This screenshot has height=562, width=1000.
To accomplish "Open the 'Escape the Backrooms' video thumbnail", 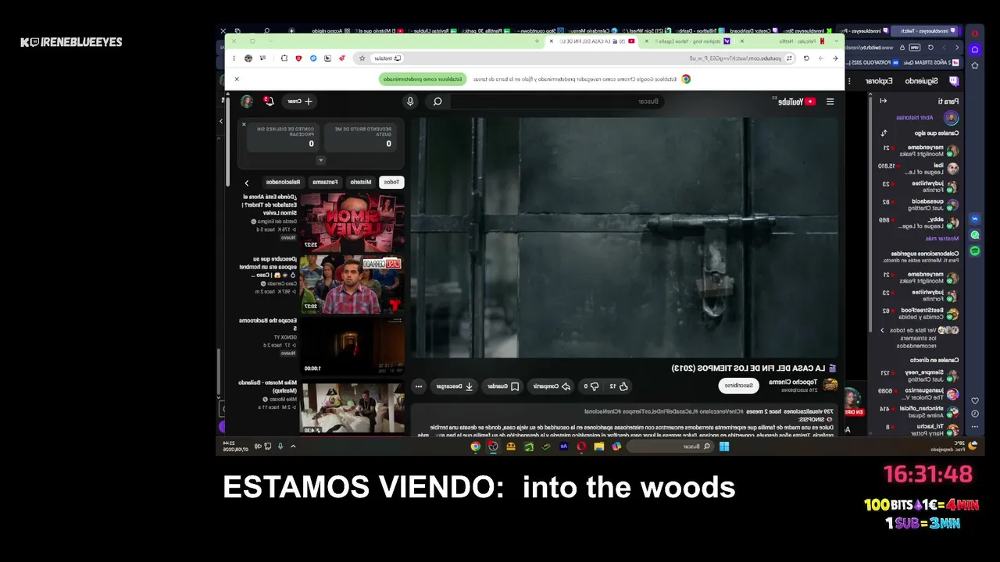I will pyautogui.click(x=352, y=345).
